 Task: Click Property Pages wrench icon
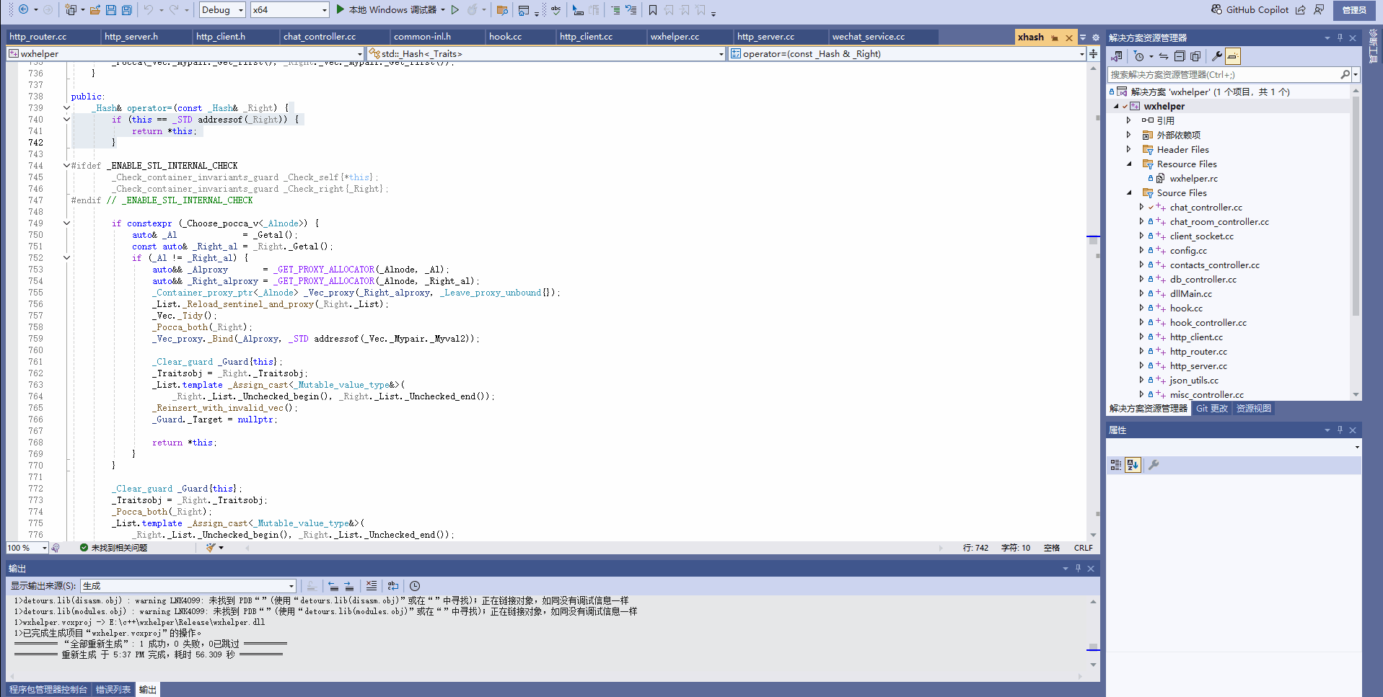(1154, 465)
